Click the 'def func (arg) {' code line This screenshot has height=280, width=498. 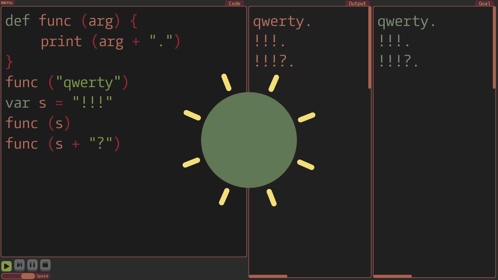tap(71, 21)
